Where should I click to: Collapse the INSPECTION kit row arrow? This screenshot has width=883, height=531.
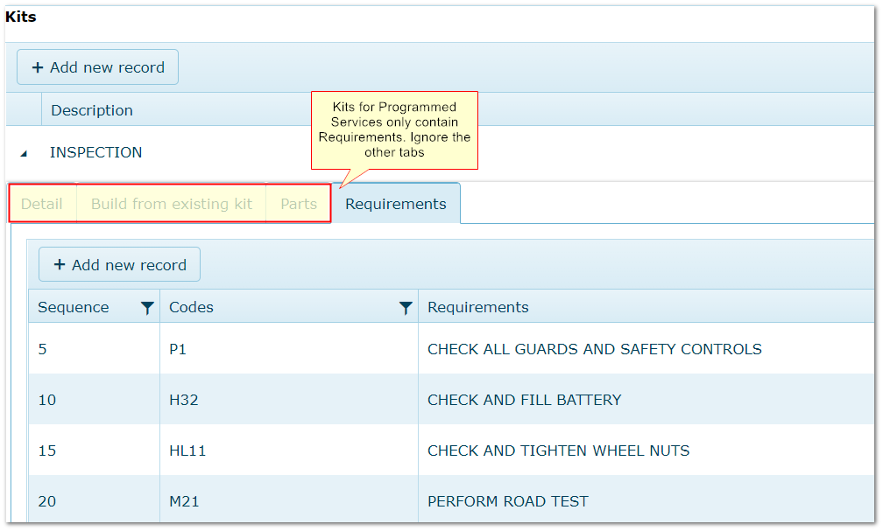[24, 153]
